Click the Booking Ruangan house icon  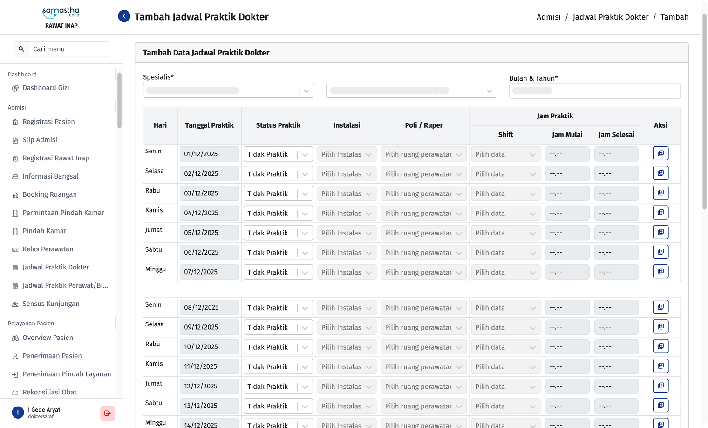(15, 195)
